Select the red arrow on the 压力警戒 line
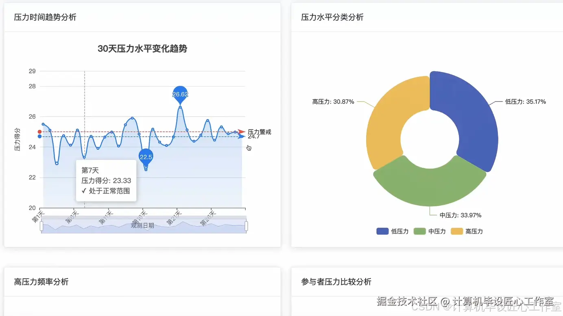 coord(241,131)
